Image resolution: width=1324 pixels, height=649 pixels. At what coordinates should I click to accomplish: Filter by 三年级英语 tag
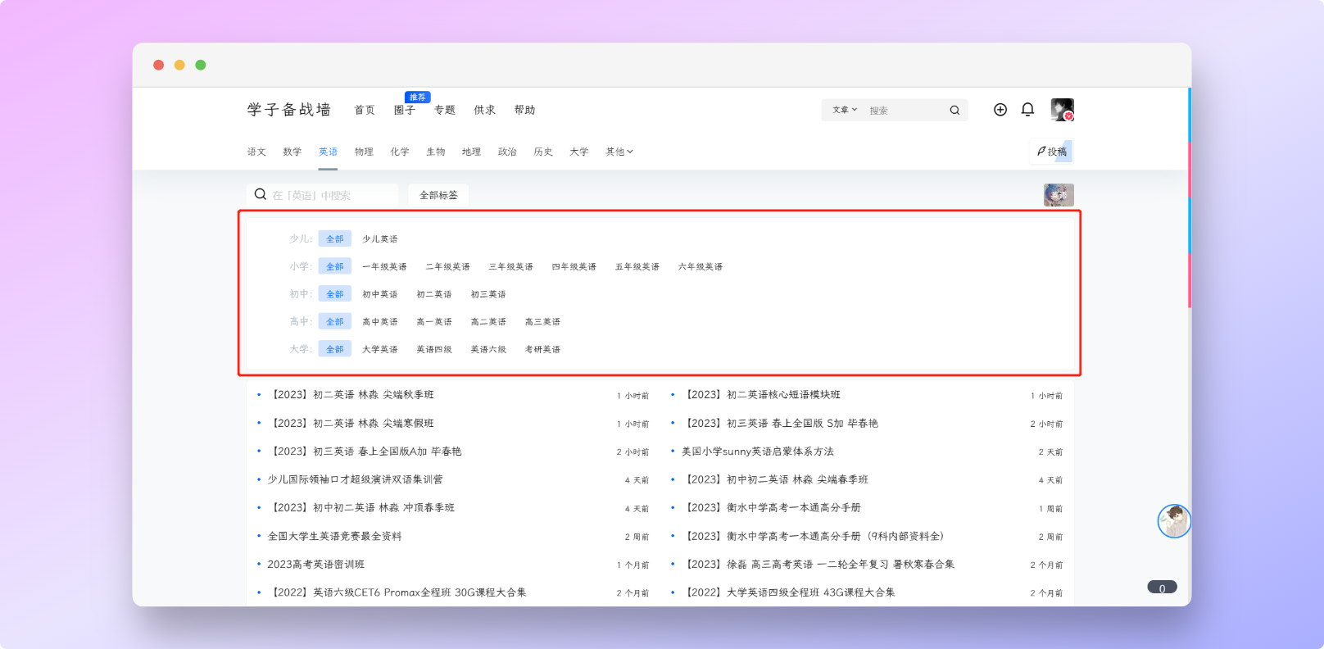click(511, 266)
